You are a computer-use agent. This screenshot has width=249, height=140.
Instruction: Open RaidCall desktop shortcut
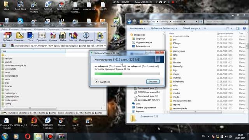point(47,5)
